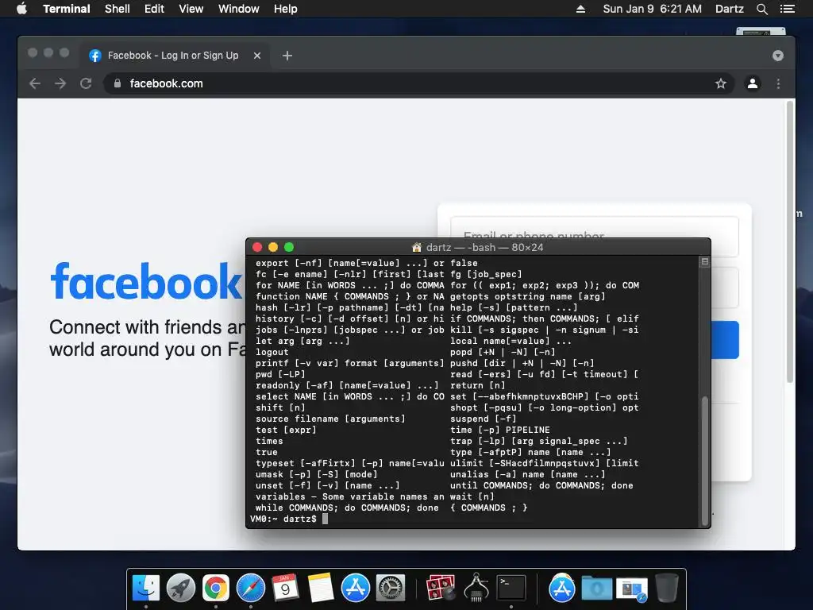Open the View menu

point(191,9)
